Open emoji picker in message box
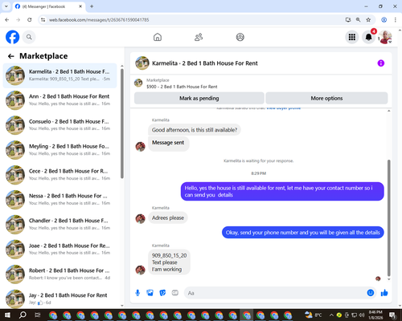This screenshot has height=321, width=402. click(x=371, y=293)
